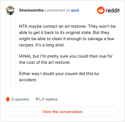Click the "reddit" wordmark text
Image resolution: width=125 pixels, height=122 pixels.
[112, 10]
